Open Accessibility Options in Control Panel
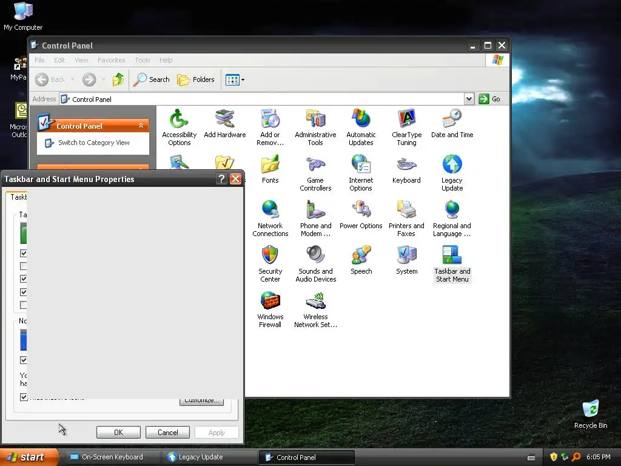621x466 pixels. [179, 127]
